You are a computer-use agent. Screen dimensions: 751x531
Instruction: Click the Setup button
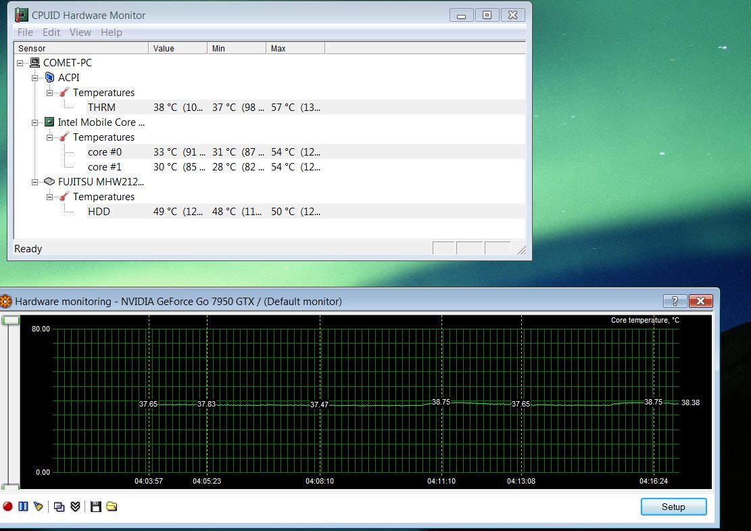[x=673, y=507]
